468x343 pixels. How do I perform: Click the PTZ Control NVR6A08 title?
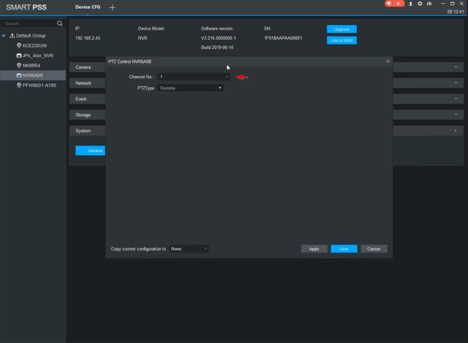[x=130, y=61]
